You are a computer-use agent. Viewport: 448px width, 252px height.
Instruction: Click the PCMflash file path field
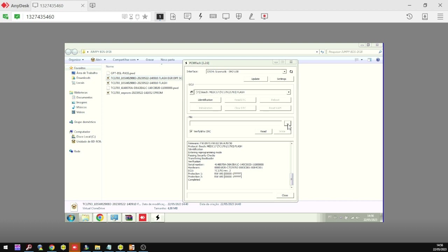click(236, 123)
